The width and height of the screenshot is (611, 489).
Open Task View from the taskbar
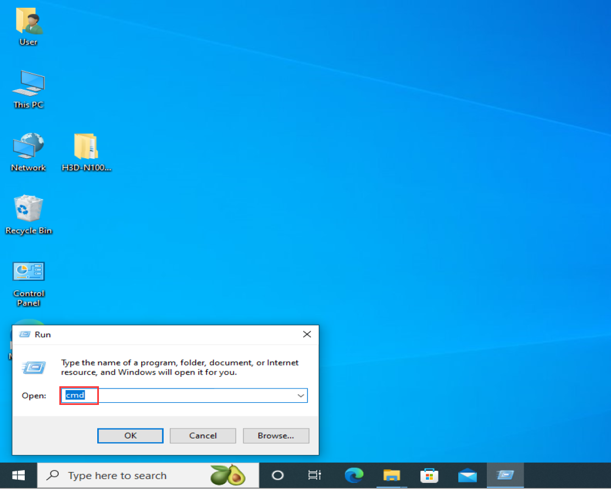click(x=314, y=475)
